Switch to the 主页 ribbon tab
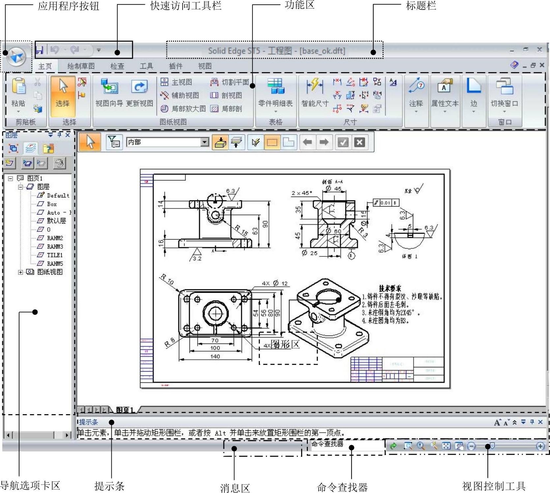Image resolution: width=550 pixels, height=493 pixels. [45, 66]
